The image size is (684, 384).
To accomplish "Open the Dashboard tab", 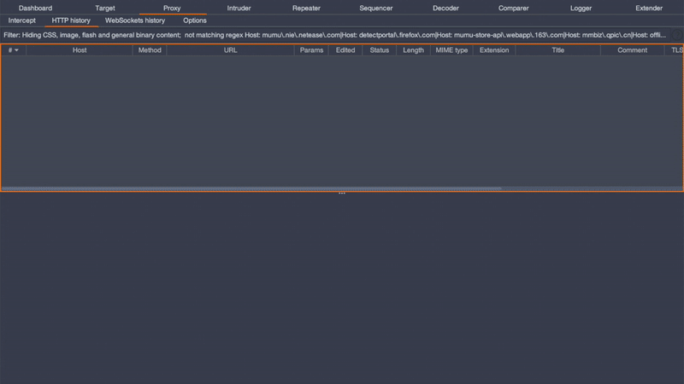I will click(x=35, y=8).
